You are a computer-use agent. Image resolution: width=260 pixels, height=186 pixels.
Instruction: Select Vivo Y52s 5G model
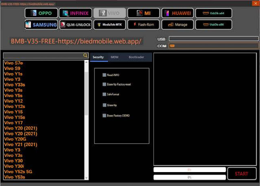(x=18, y=172)
